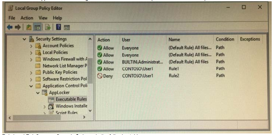This screenshot has height=135, width=274.
Task: Click the tree horizontal scrollbar thumb
Action: tap(37, 117)
